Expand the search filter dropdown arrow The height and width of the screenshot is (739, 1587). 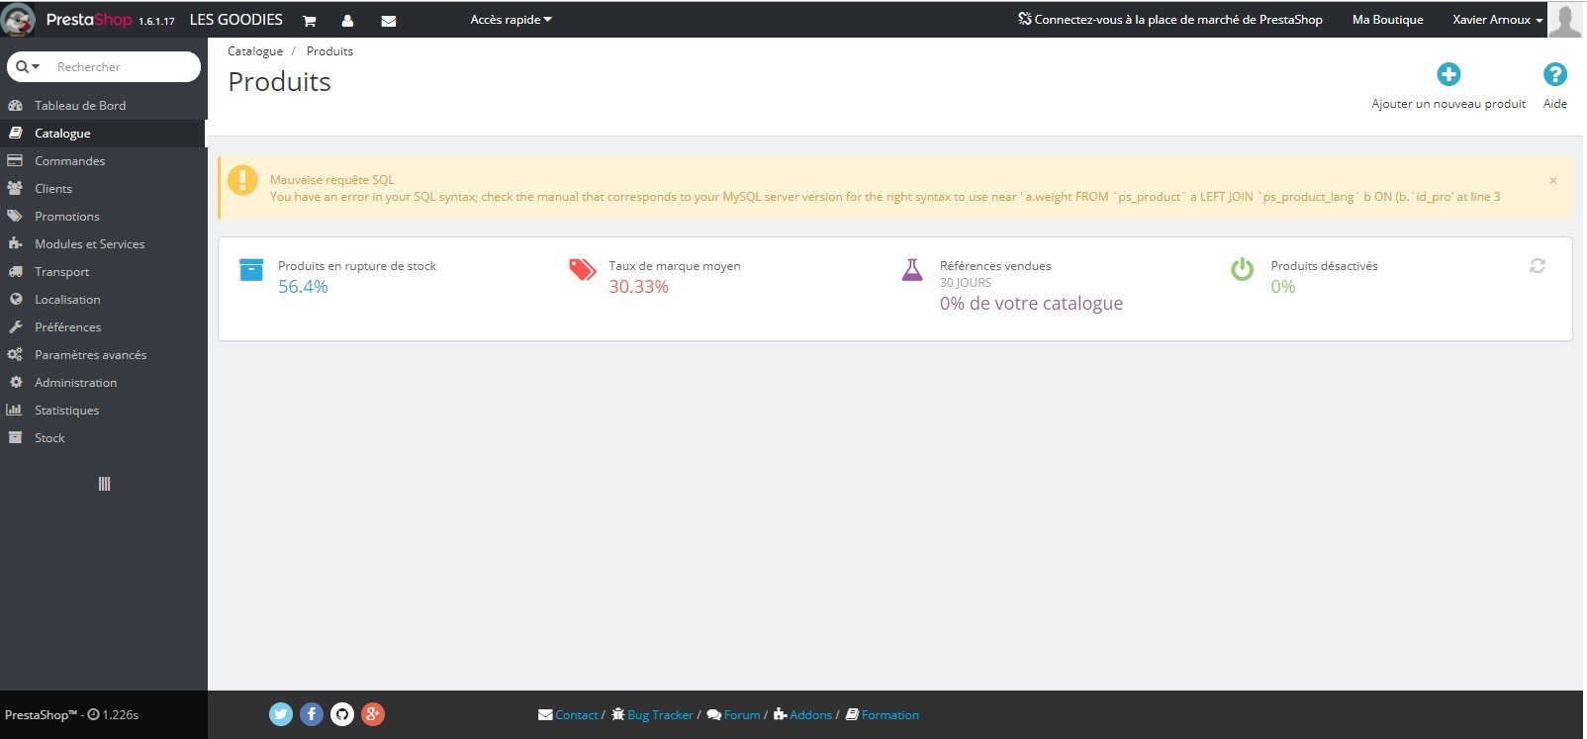pos(29,66)
